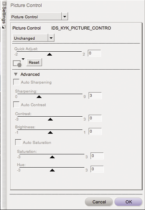Click the Saturation value input field
Image resolution: width=145 pixels, height=210 pixels.
(x=97, y=156)
